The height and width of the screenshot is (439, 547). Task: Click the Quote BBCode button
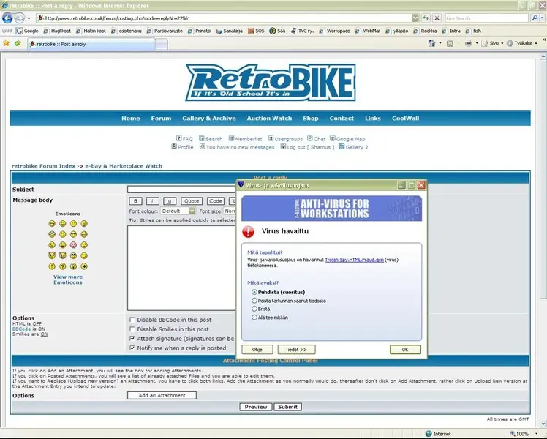coord(192,201)
